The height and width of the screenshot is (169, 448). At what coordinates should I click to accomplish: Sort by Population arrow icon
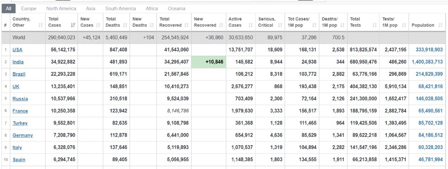(x=440, y=25)
